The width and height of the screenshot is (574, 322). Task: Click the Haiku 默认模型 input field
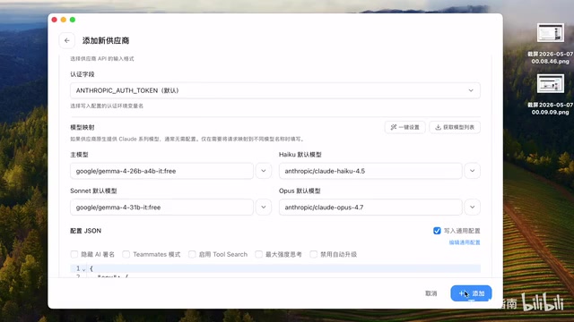pos(370,171)
